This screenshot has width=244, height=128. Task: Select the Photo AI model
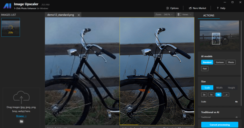231,62
